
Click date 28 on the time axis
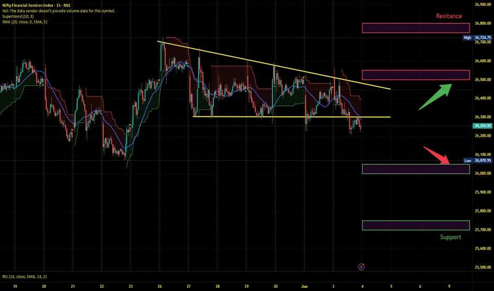coord(218,286)
